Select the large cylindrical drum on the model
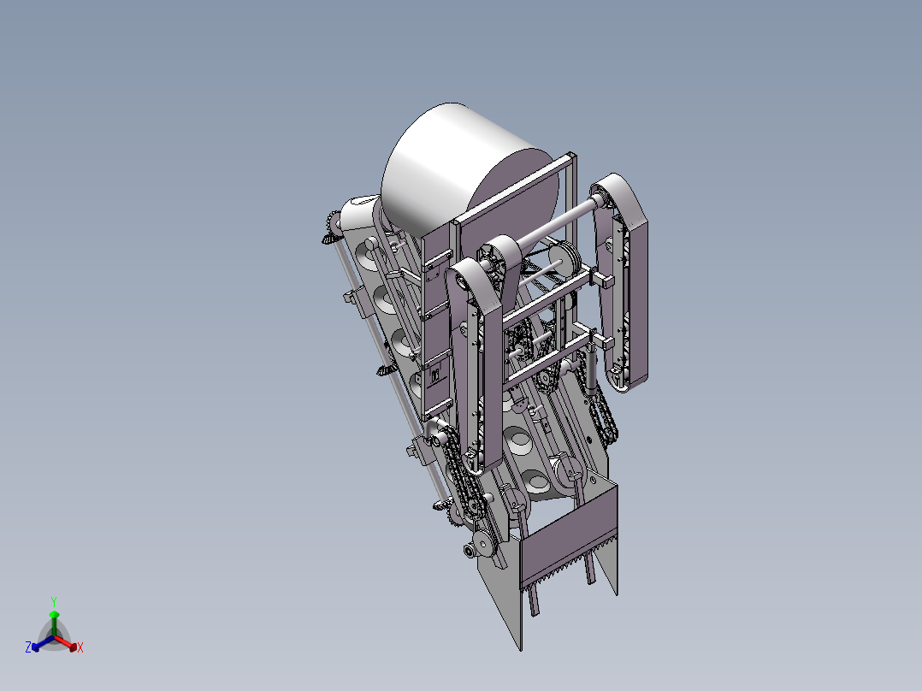 pyautogui.click(x=470, y=170)
